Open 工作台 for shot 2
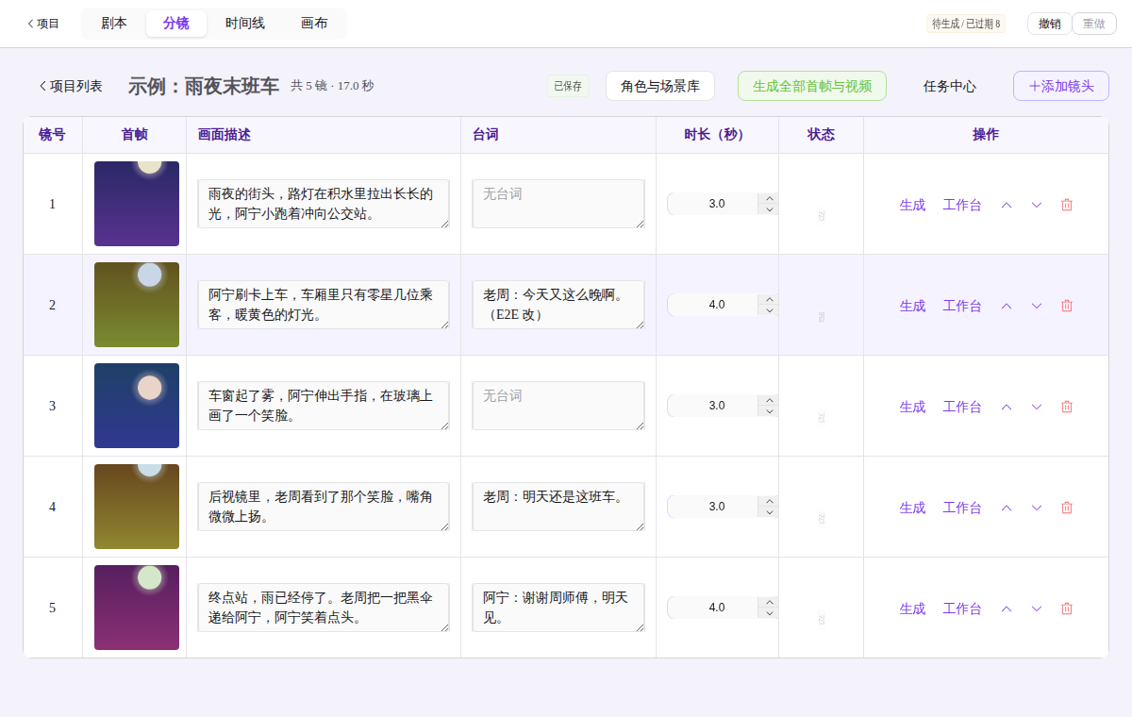 click(962, 306)
